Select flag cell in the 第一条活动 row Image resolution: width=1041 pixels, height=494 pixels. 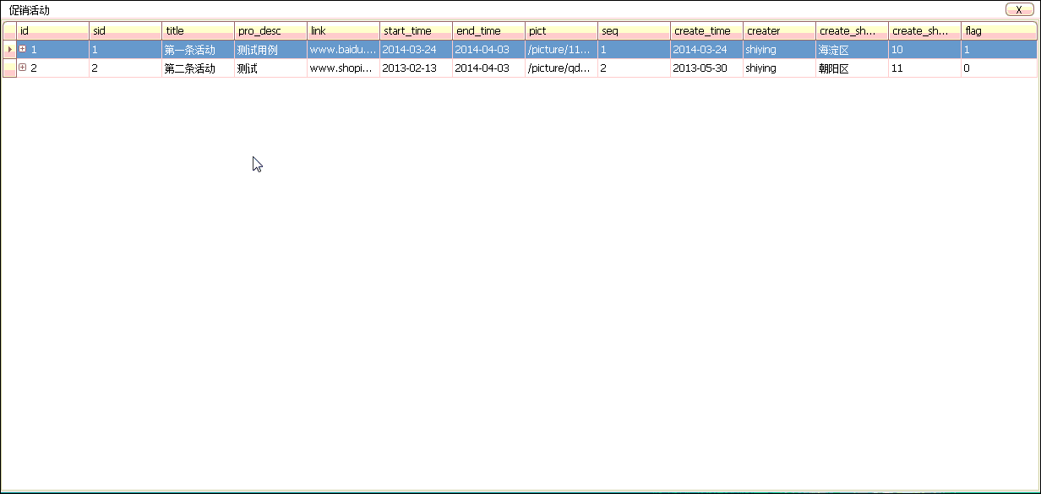(999, 50)
